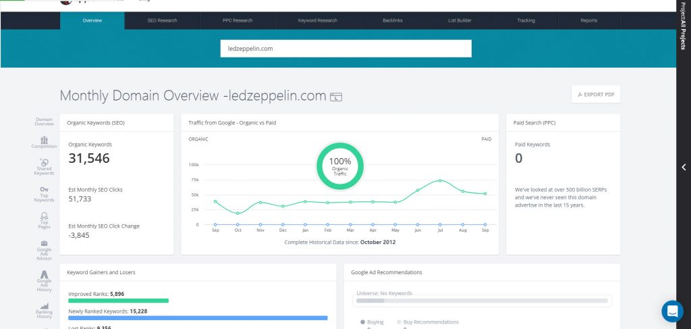The height and width of the screenshot is (329, 691).
Task: Open Google Ads History in sidebar
Action: [44, 274]
